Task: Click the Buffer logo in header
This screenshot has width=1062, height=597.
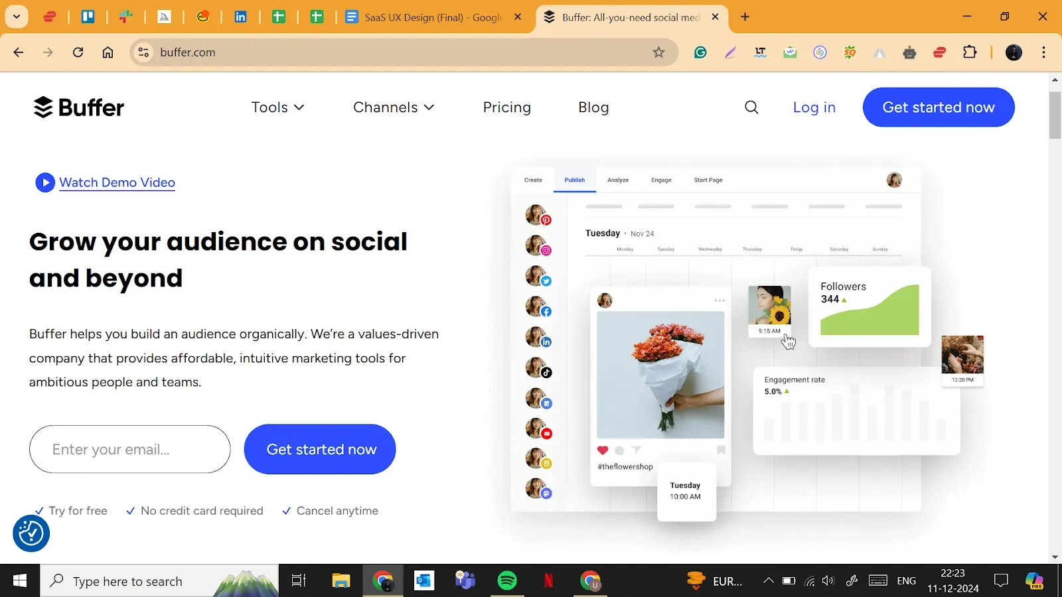Action: 78,107
